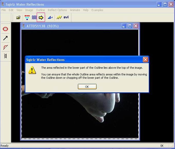The image size is (175, 149).
Task: Click the colored dots reflection type icon
Action: pos(27,17)
